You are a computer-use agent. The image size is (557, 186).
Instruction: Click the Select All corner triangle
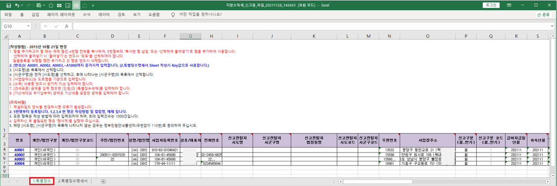click(x=4, y=36)
